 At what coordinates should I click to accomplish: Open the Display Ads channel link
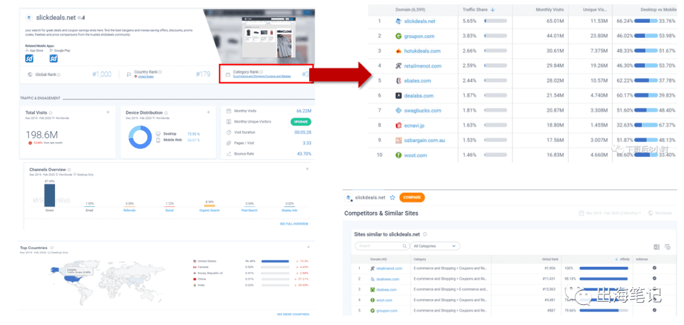[290, 211]
